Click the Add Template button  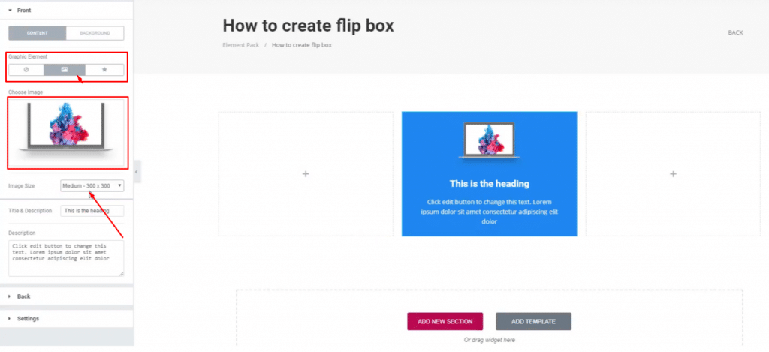pyautogui.click(x=533, y=321)
